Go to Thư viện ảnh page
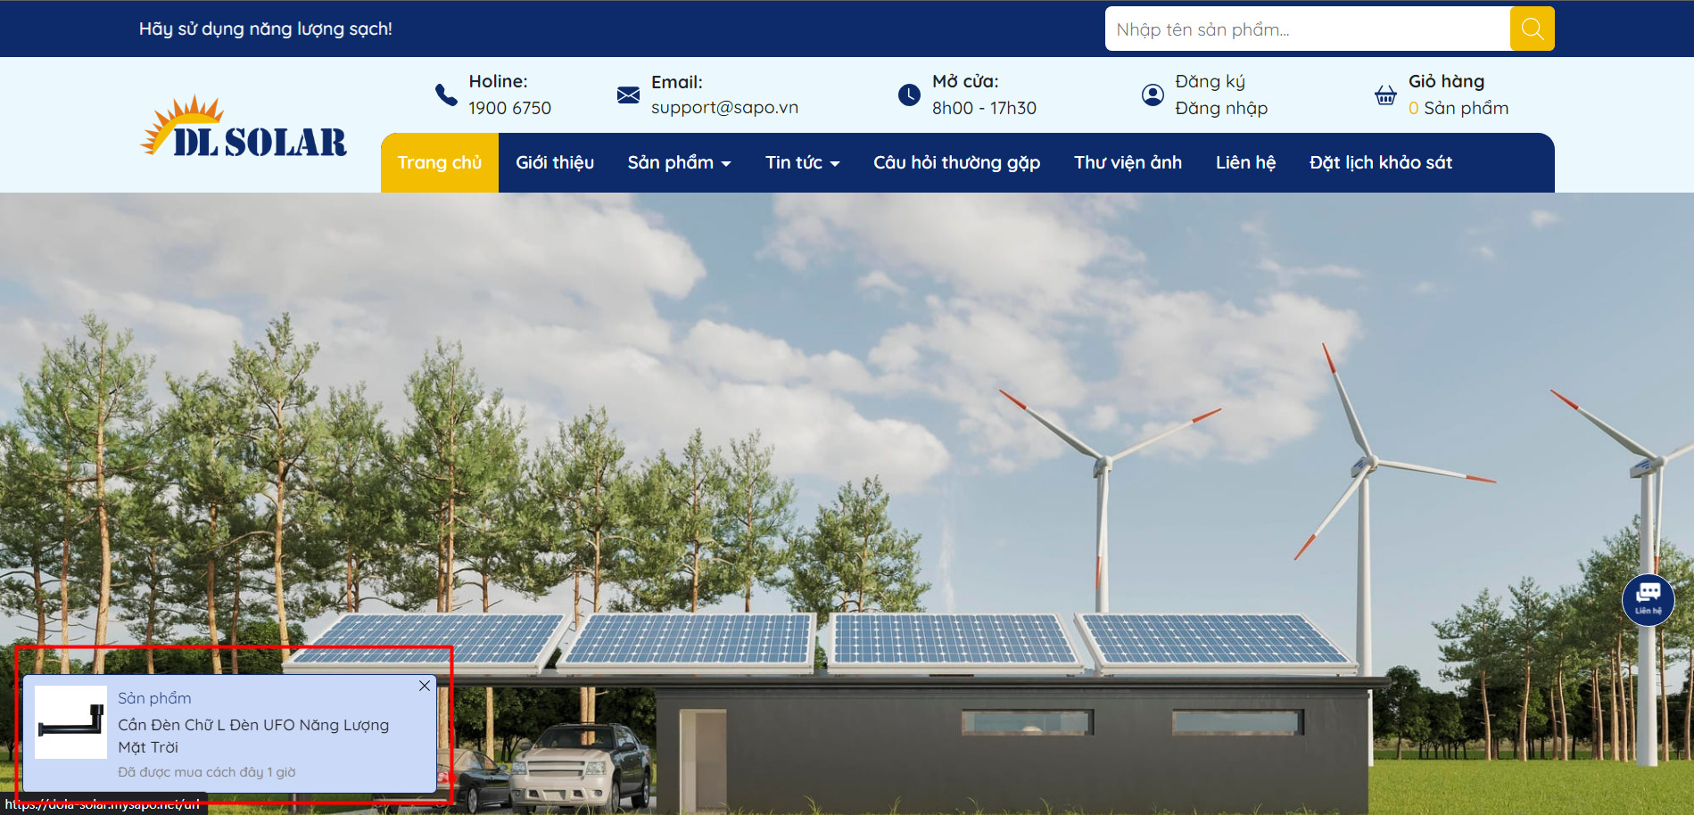Image resolution: width=1694 pixels, height=815 pixels. [1128, 162]
